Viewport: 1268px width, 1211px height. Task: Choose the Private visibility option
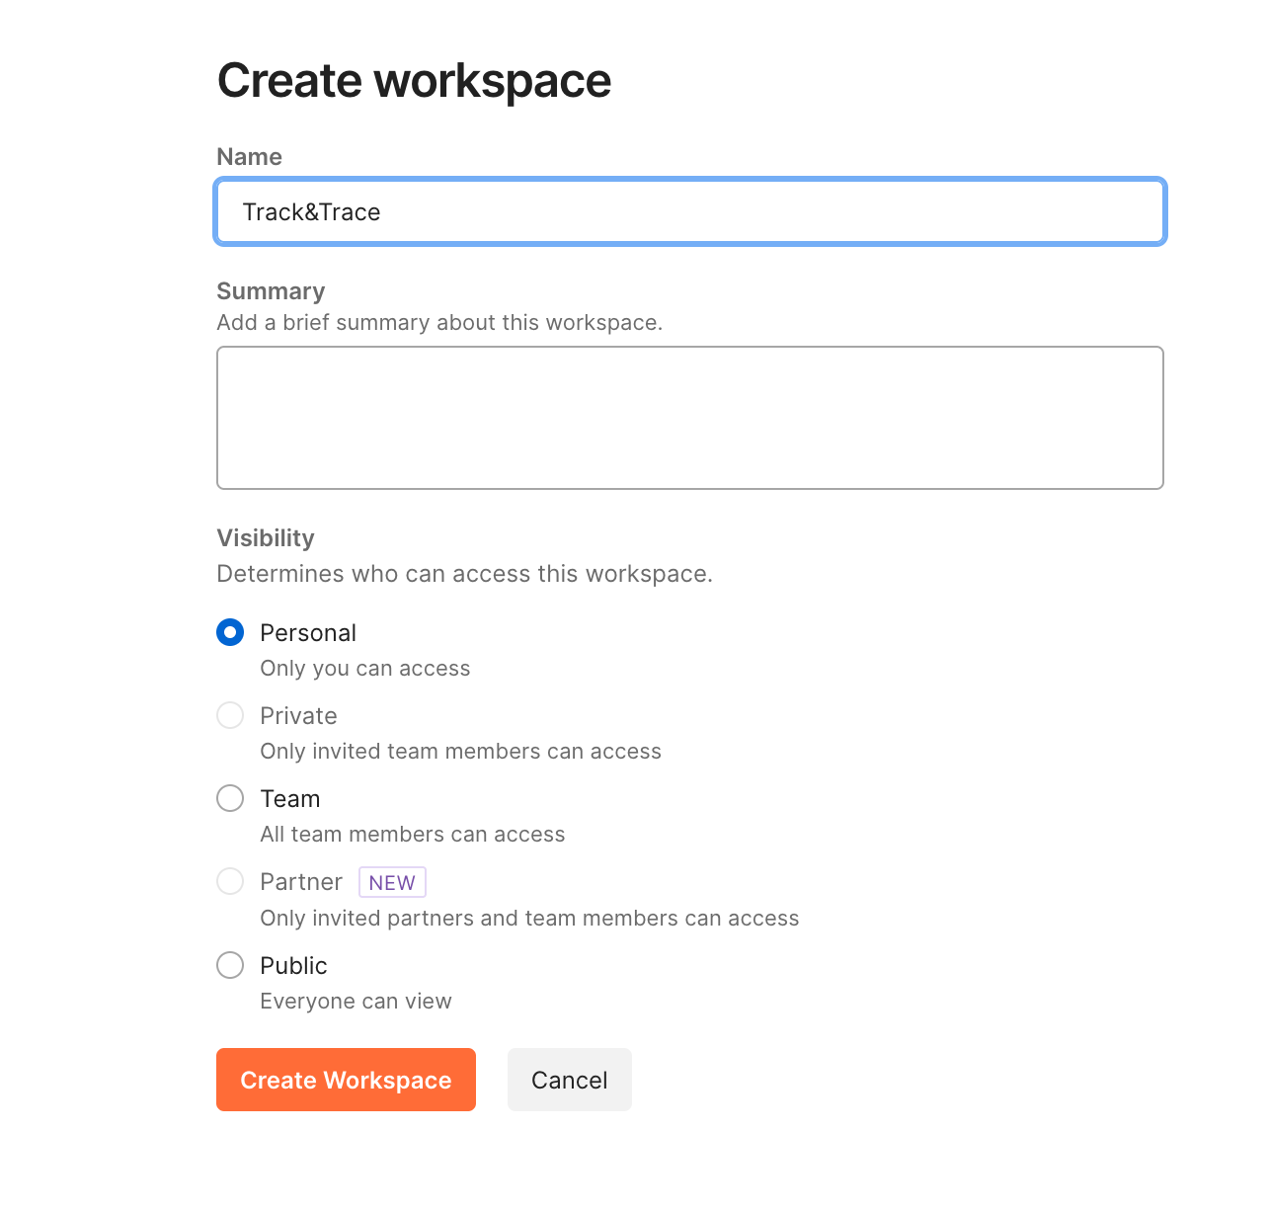[x=229, y=715]
